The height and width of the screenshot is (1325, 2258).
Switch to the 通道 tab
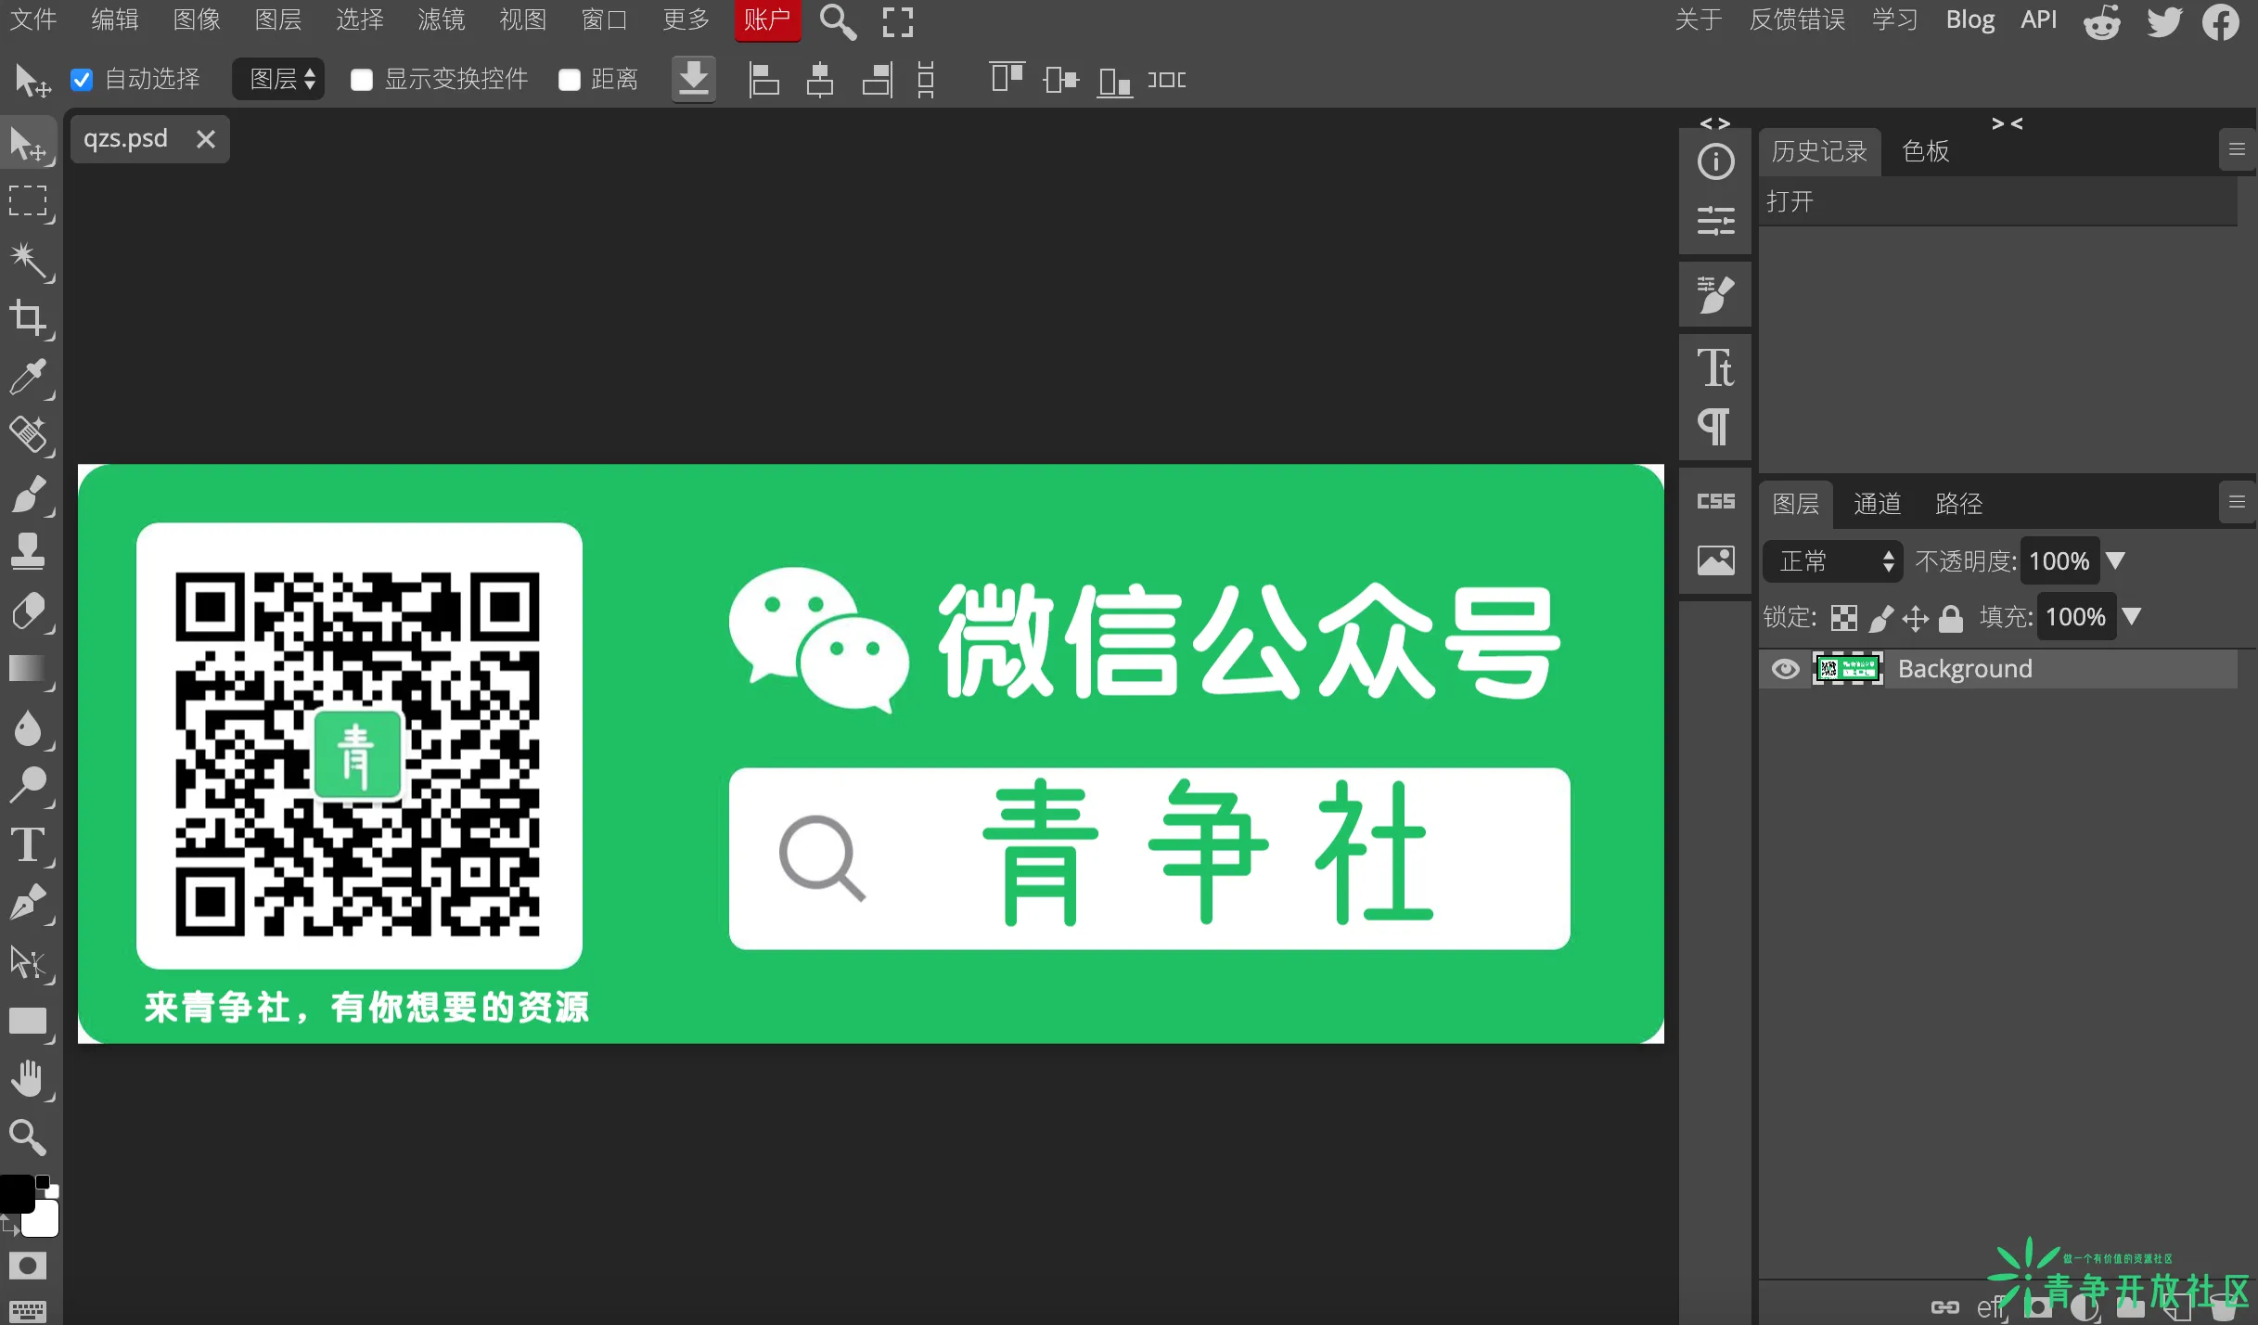click(1877, 504)
